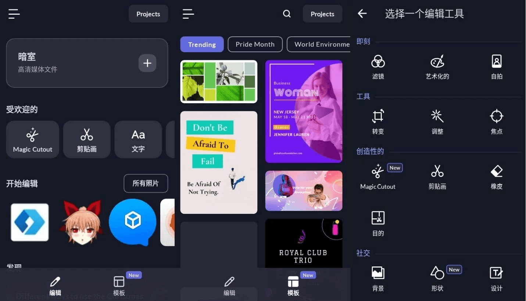
Task: Open the 文字 text tool
Action: pos(138,139)
